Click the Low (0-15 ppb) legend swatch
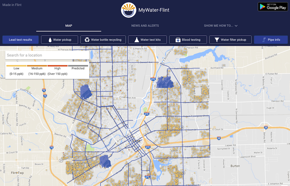Viewport: 290px width, 186px height. click(16, 66)
